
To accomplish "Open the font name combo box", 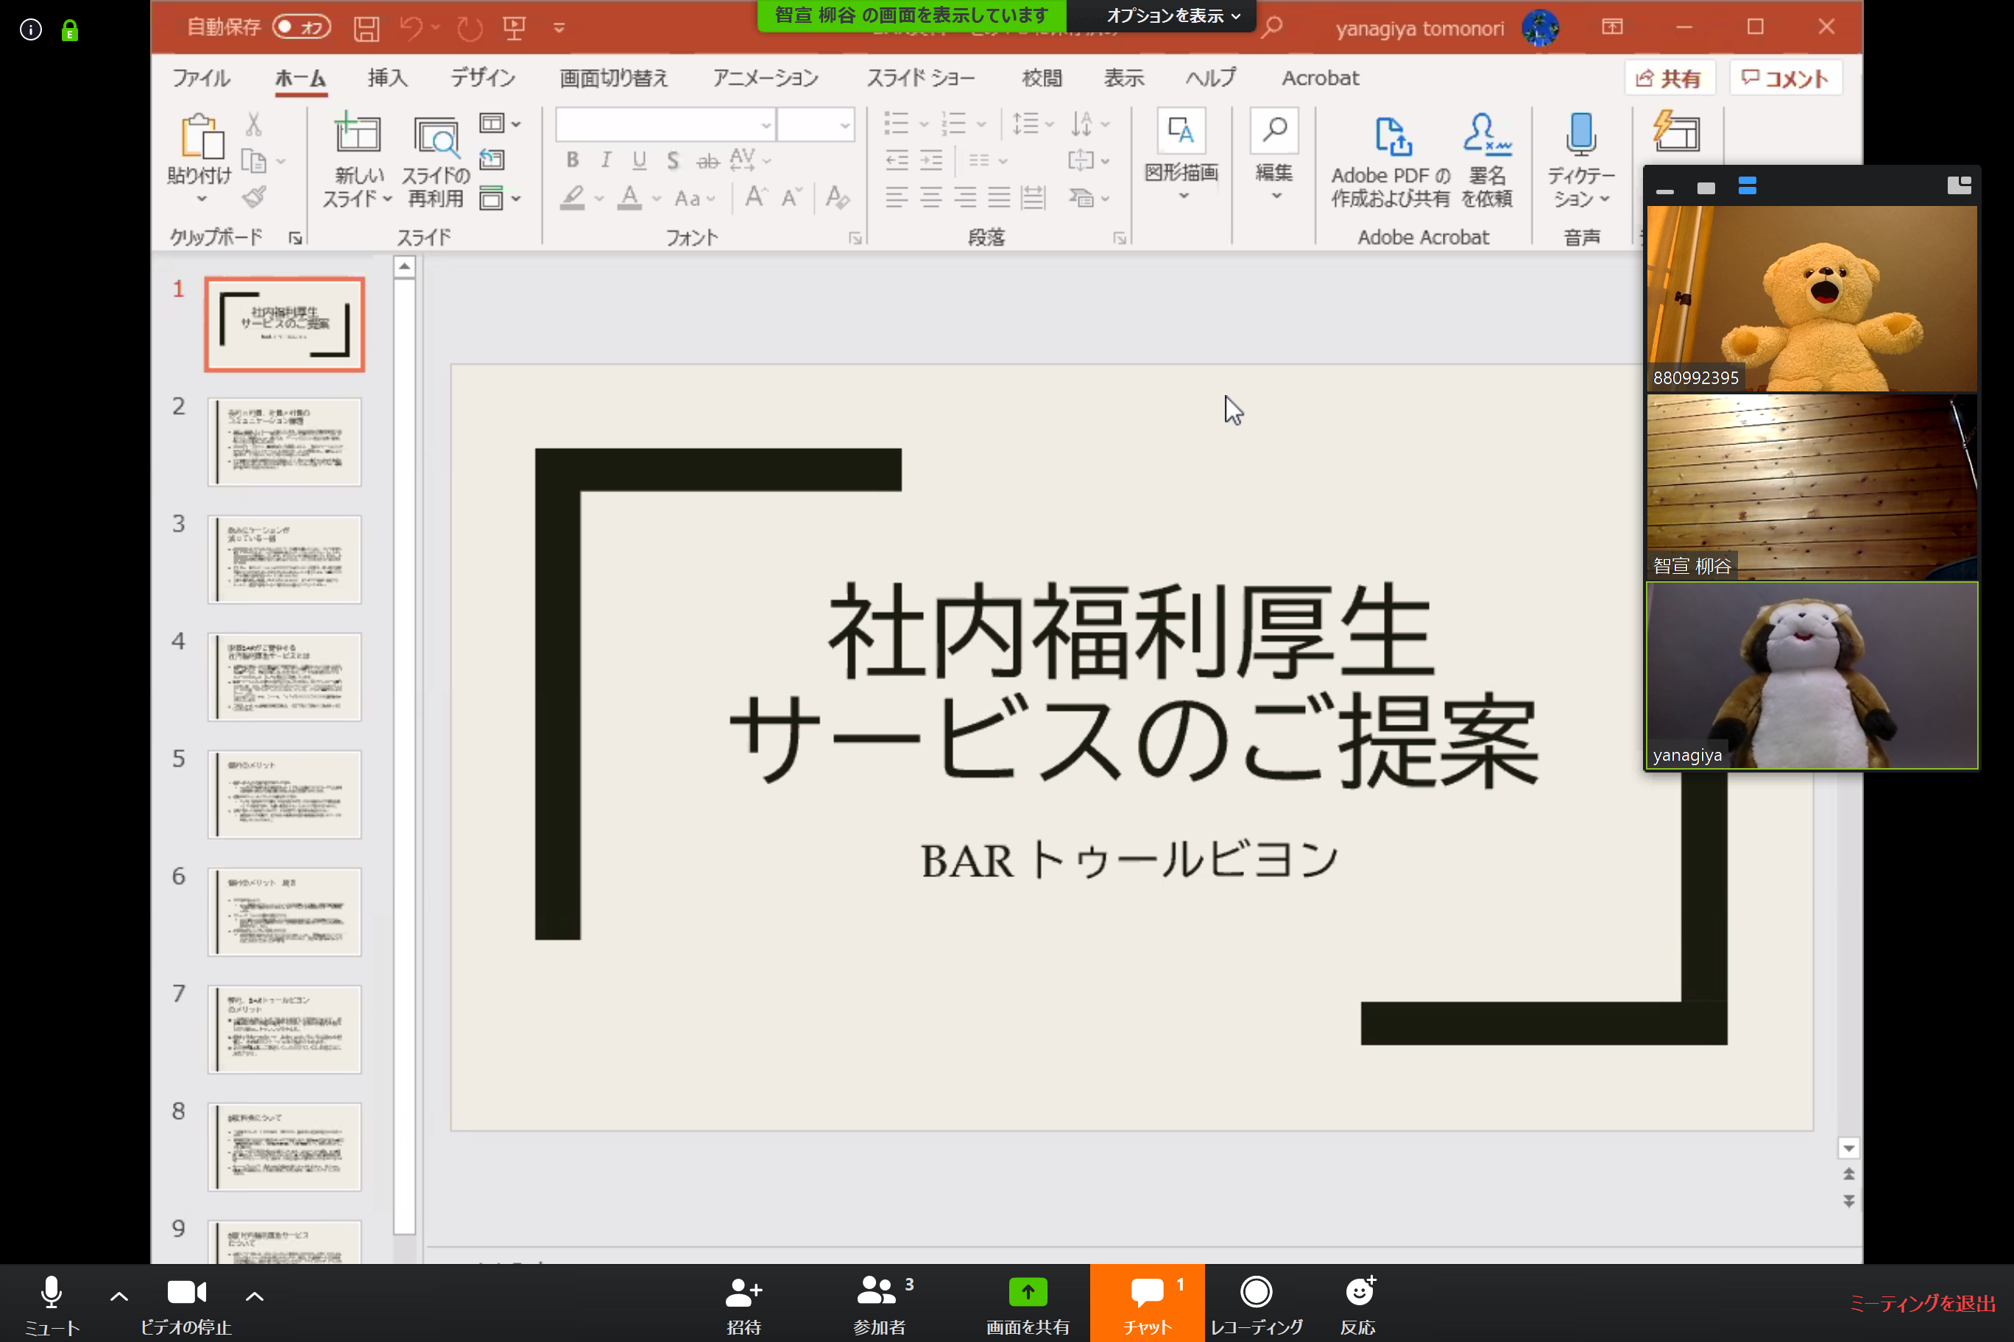I will 665,125.
